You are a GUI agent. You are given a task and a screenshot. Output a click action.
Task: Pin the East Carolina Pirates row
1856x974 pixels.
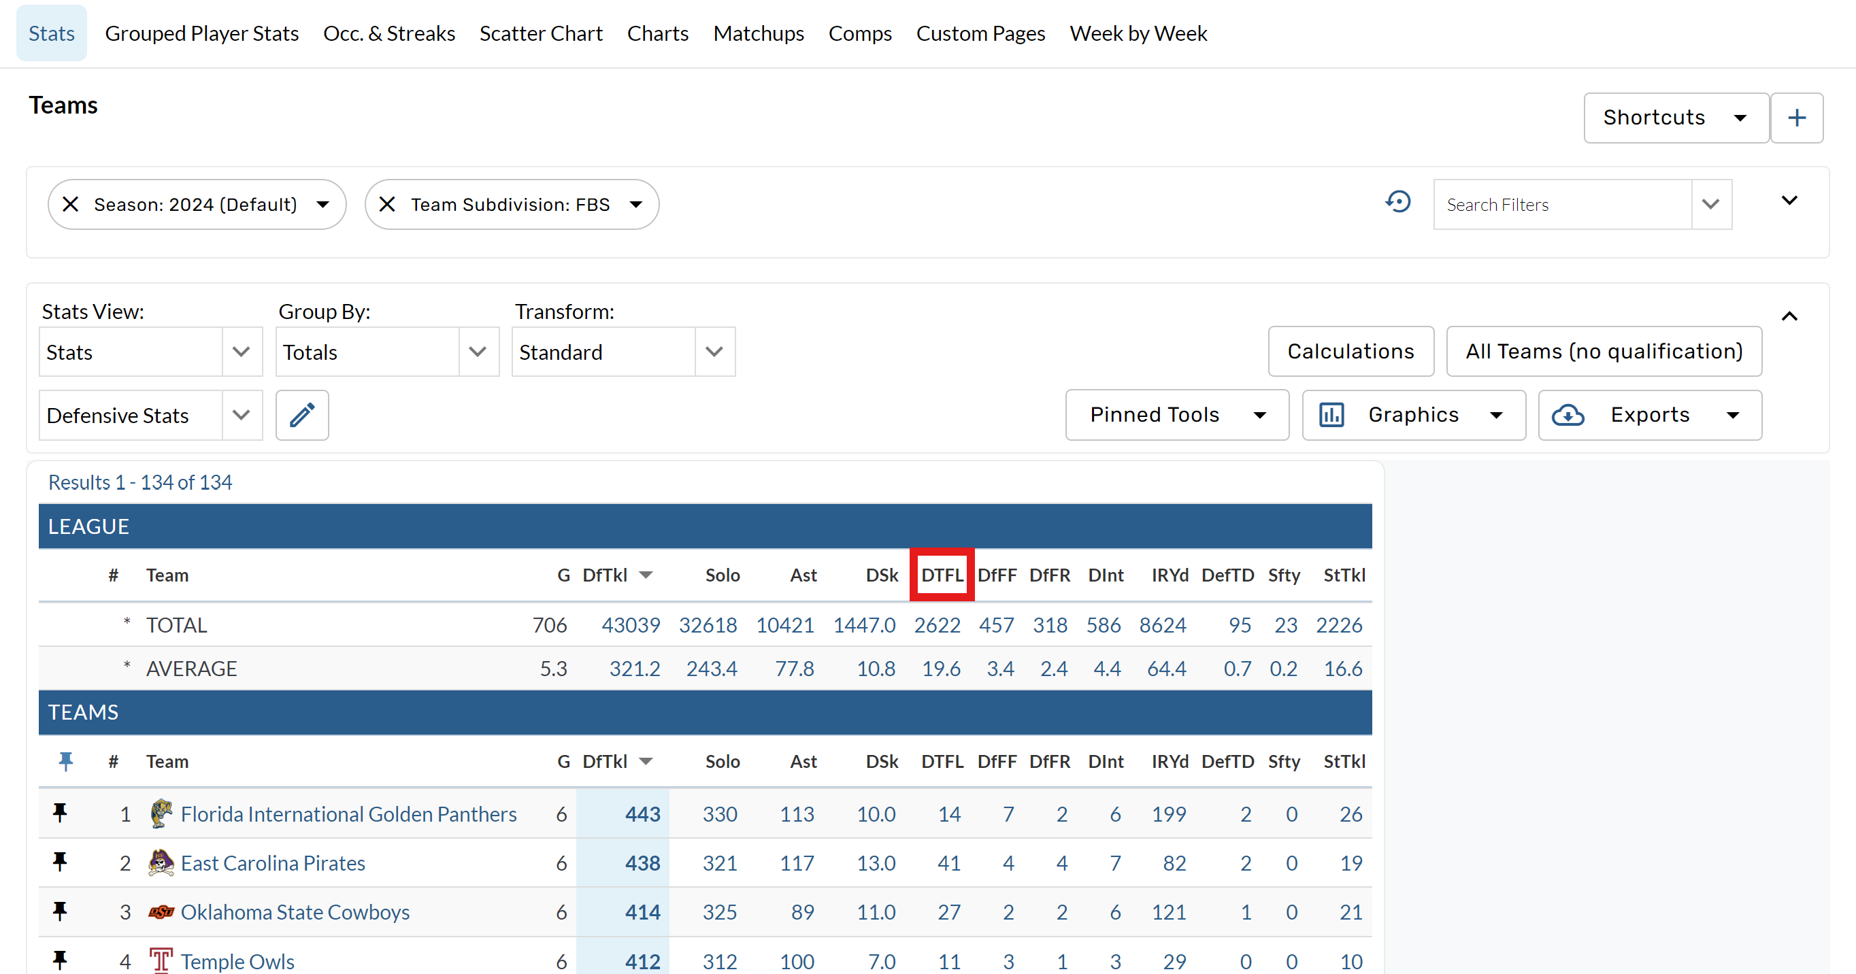(x=60, y=862)
